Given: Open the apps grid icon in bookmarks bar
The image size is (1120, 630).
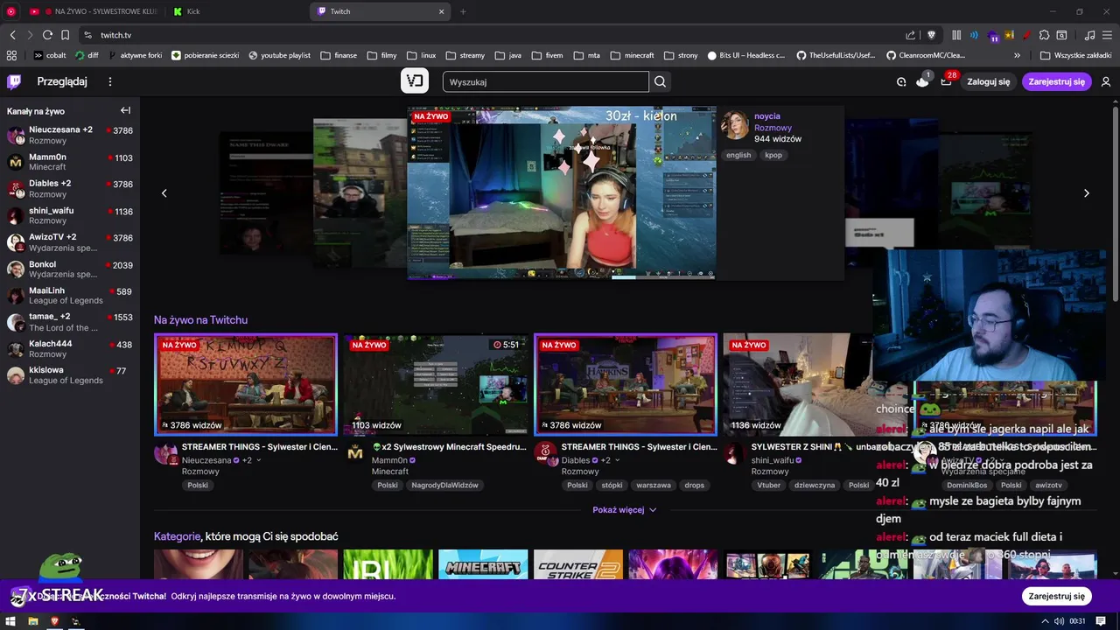Looking at the screenshot, I should [11, 55].
